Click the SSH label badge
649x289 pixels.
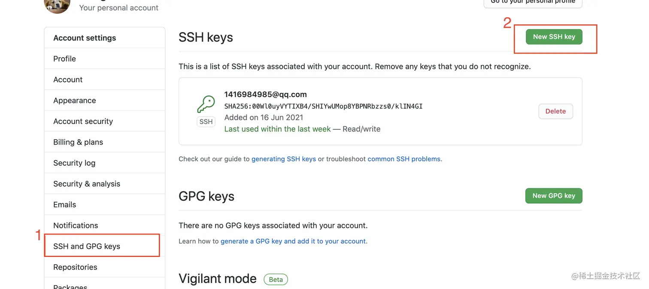point(206,122)
